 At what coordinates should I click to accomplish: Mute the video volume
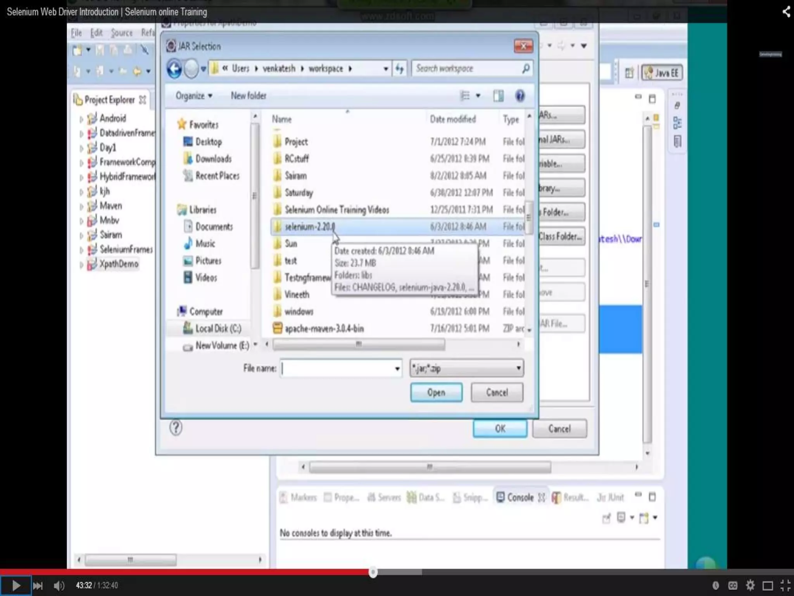tap(59, 586)
